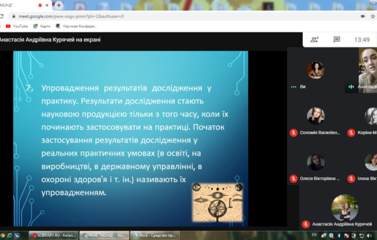
Task: Select the Ви participant avatar
Action: (316, 70)
